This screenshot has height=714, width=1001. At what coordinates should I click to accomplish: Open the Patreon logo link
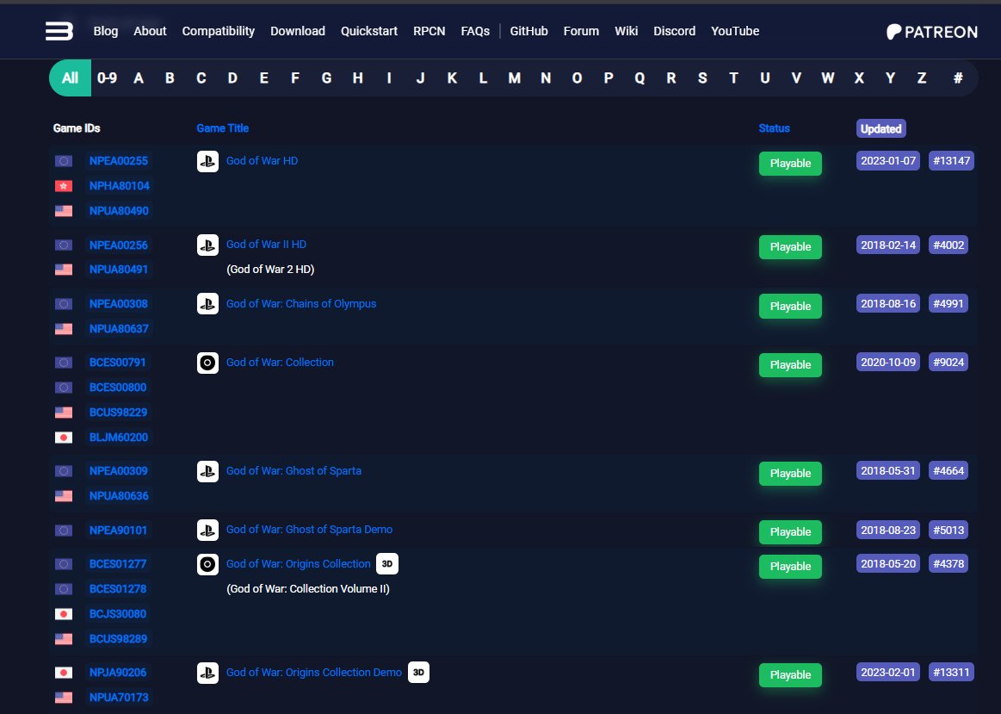[931, 32]
